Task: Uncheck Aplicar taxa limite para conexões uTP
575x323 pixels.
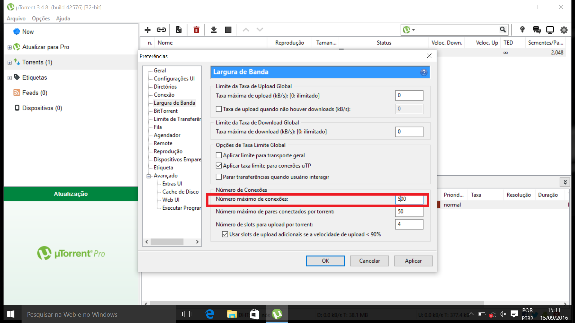Action: tap(219, 165)
